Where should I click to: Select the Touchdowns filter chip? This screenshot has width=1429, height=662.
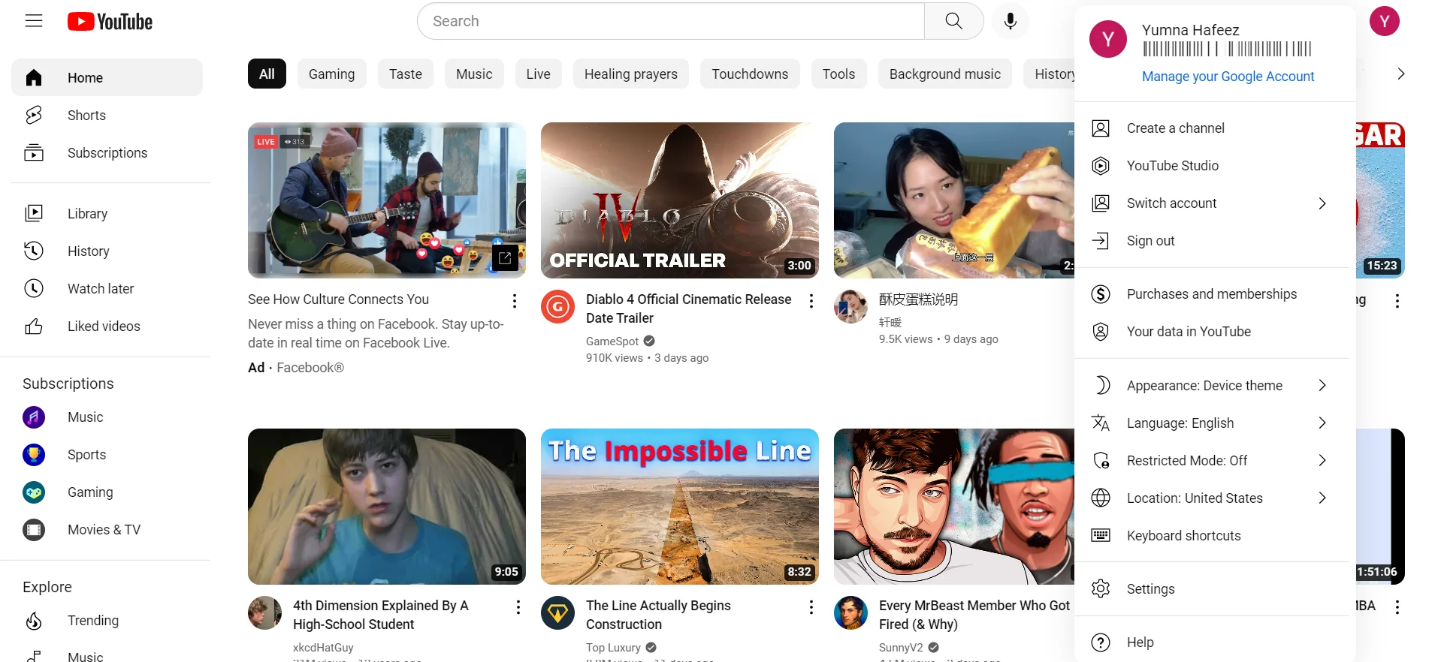[x=750, y=74]
